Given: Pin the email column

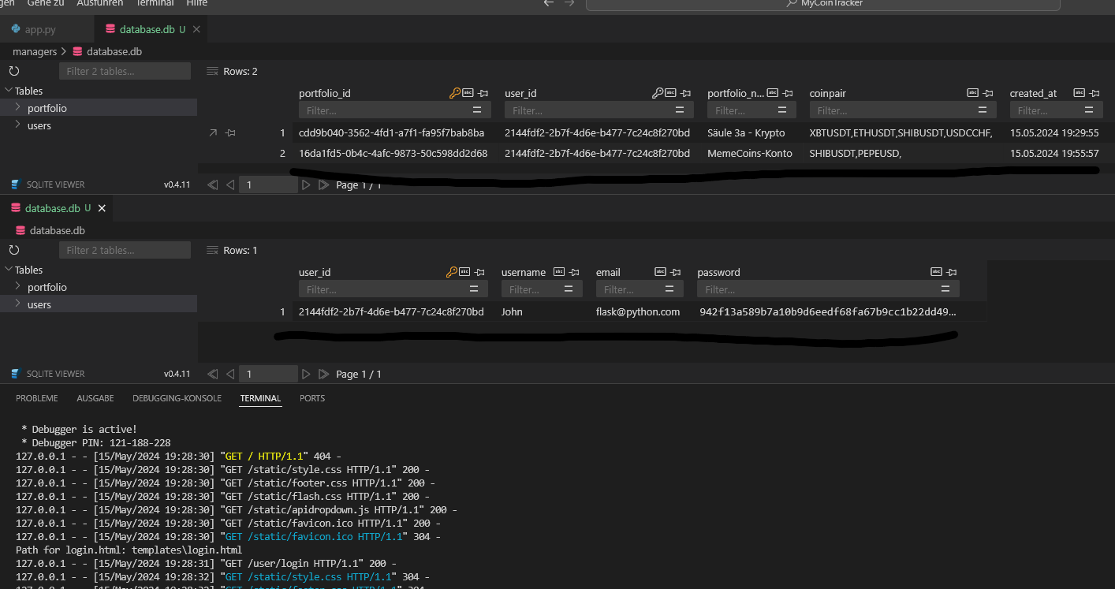Looking at the screenshot, I should (676, 272).
